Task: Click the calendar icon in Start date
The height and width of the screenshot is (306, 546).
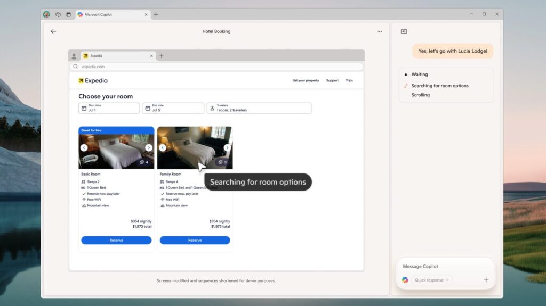Action: point(84,109)
